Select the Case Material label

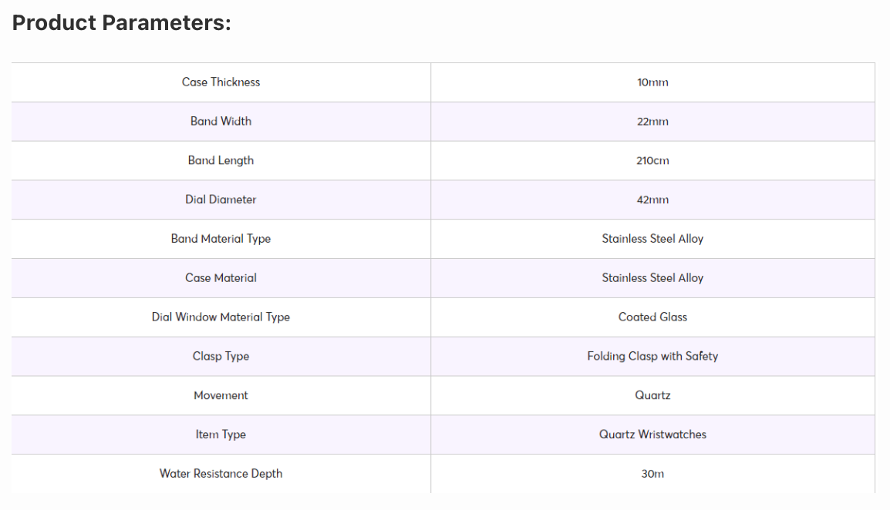click(x=221, y=278)
